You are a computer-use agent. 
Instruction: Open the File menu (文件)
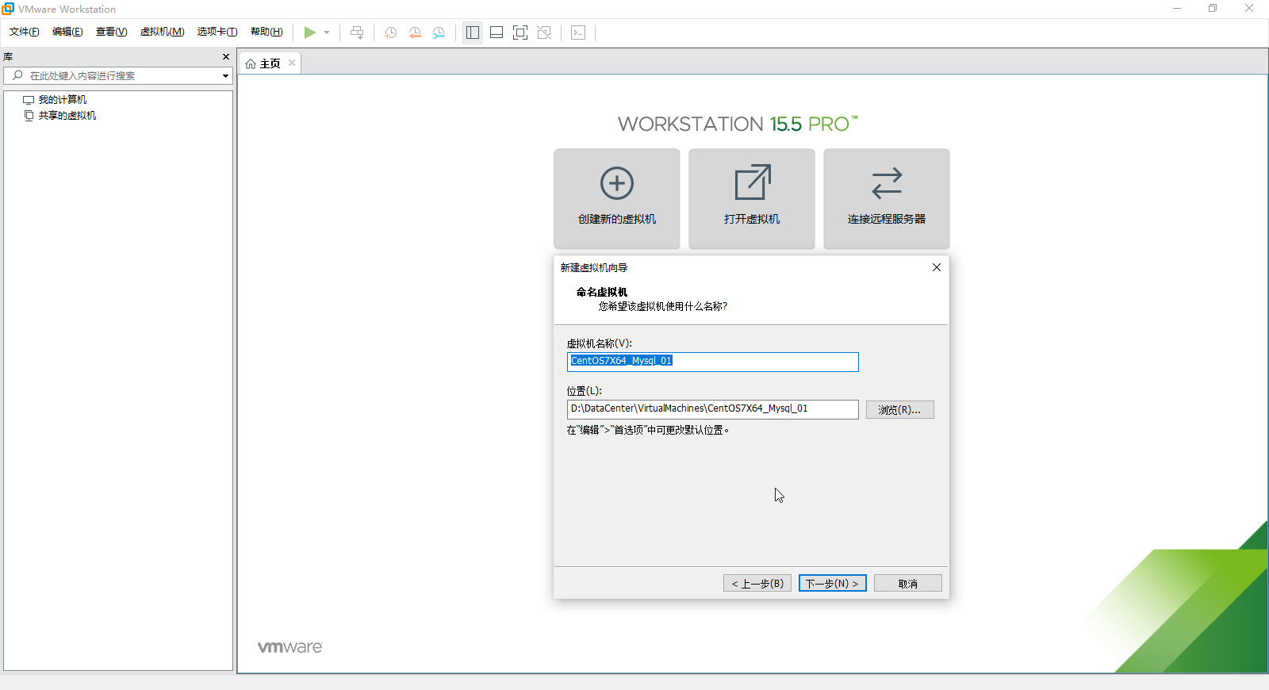pos(25,32)
